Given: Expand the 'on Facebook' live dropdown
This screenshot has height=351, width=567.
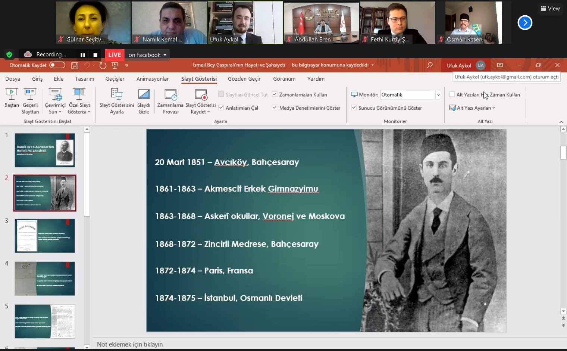Looking at the screenshot, I should click(165, 55).
